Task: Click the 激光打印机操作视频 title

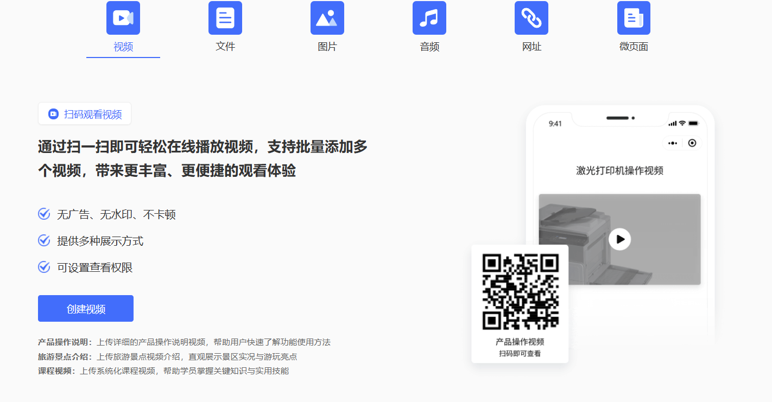Action: [x=619, y=171]
